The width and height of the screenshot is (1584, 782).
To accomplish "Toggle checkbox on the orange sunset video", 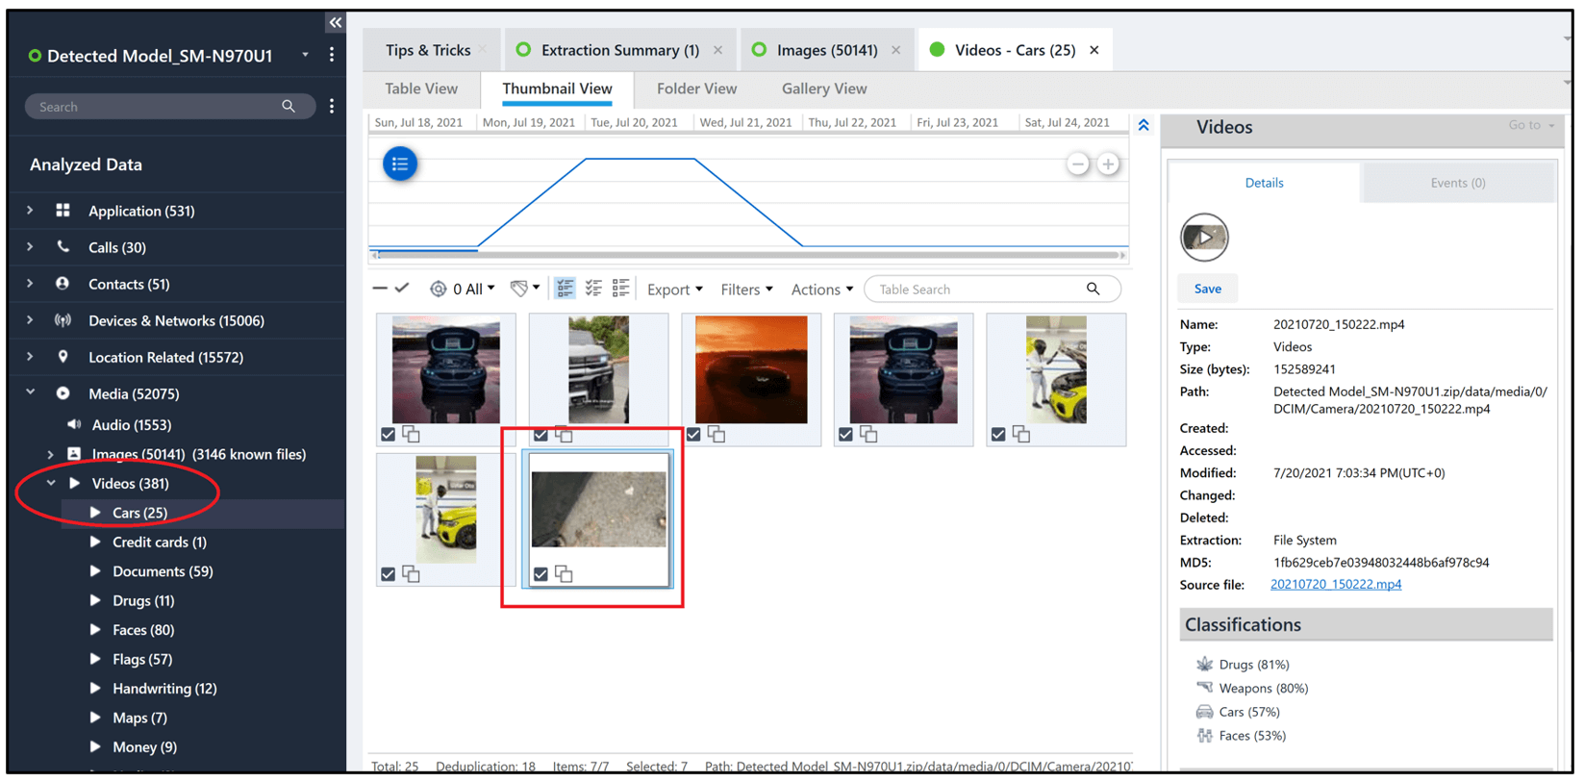I will [x=693, y=435].
